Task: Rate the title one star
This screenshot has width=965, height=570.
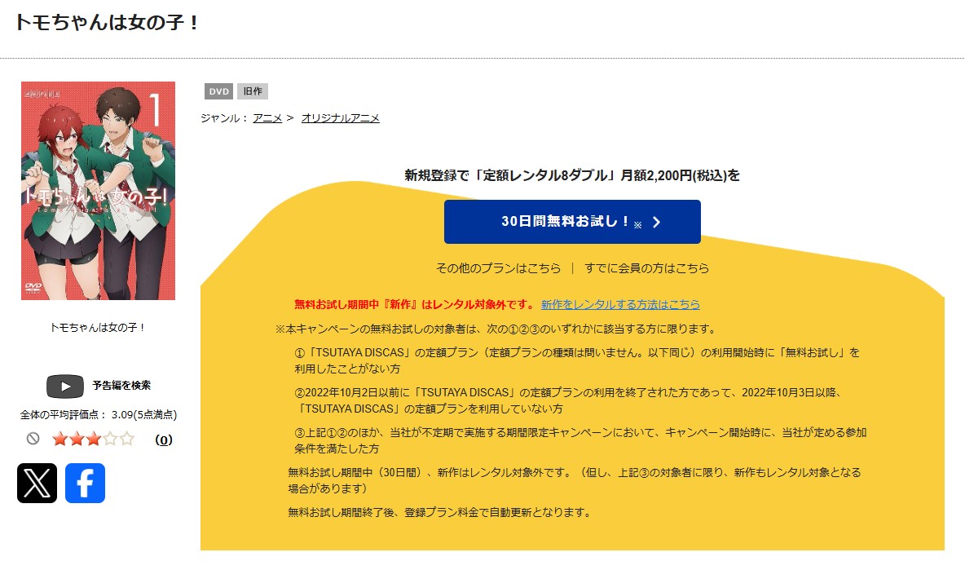Action: (x=59, y=440)
